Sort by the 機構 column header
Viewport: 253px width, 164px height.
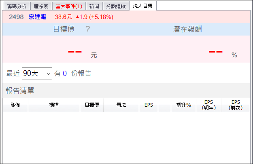pyautogui.click(x=54, y=105)
